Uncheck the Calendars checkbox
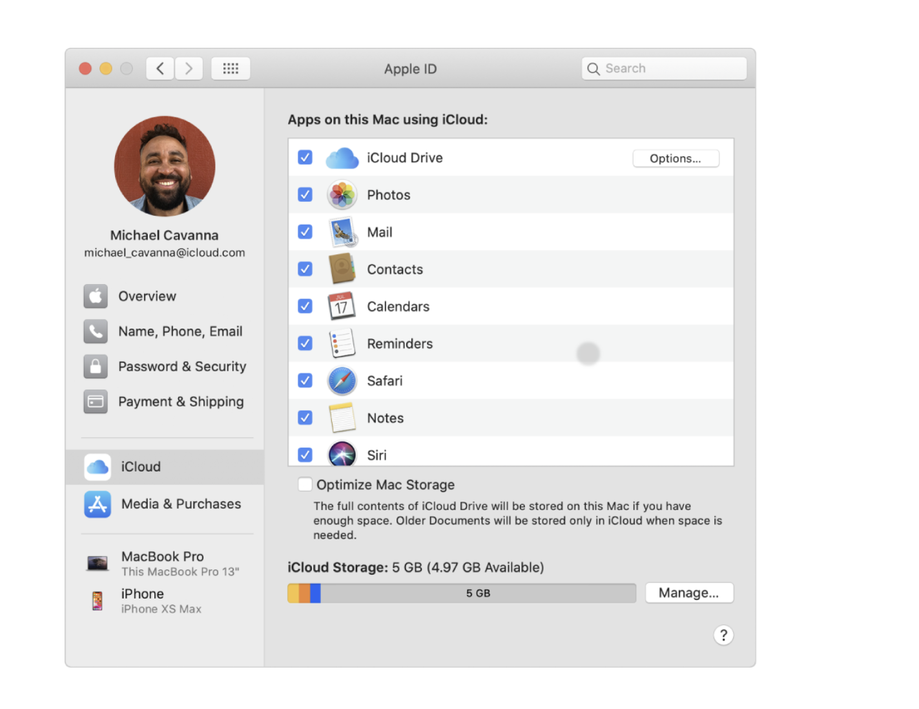919x709 pixels. (305, 306)
